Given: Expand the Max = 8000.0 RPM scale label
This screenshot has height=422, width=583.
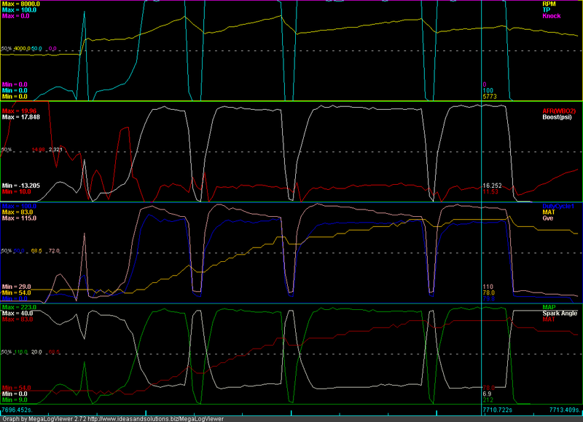Looking at the screenshot, I should [22, 4].
